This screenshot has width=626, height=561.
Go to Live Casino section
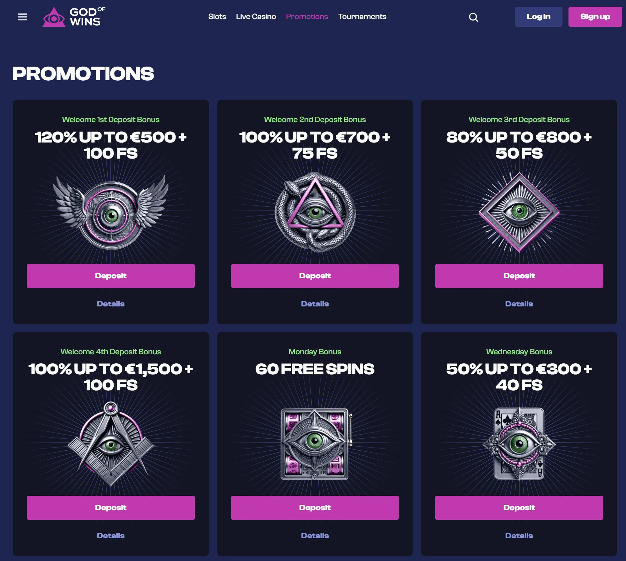(x=256, y=16)
